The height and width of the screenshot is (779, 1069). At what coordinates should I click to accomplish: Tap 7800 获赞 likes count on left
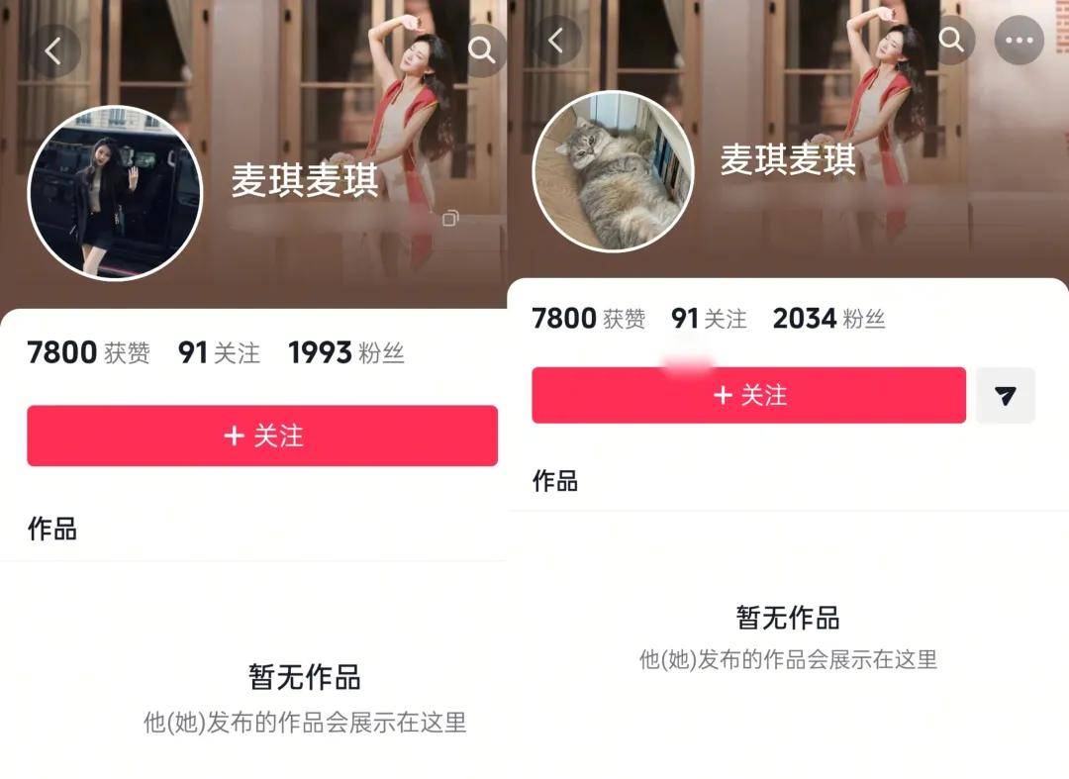[x=89, y=353]
